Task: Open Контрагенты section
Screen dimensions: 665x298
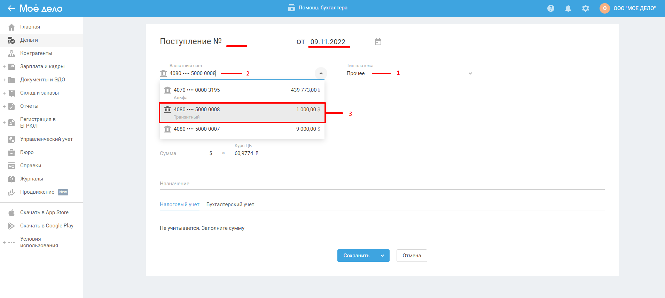Action: click(36, 53)
